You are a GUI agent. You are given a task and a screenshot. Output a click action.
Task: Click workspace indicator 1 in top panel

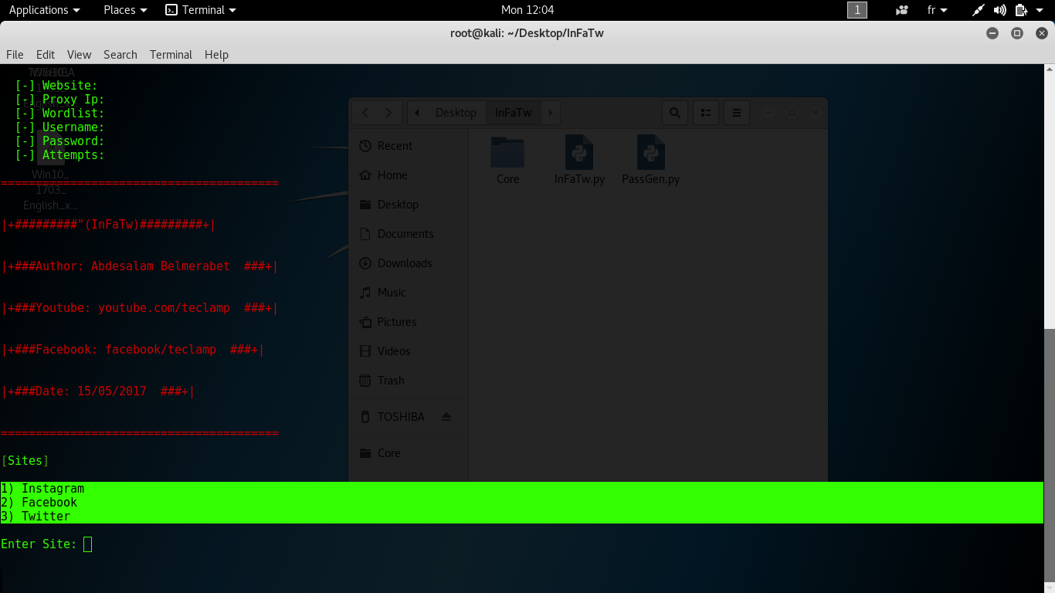click(857, 10)
